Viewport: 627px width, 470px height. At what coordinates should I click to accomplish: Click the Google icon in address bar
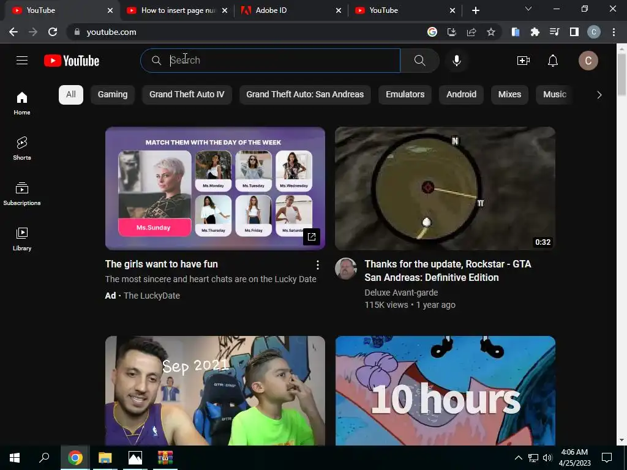click(432, 32)
